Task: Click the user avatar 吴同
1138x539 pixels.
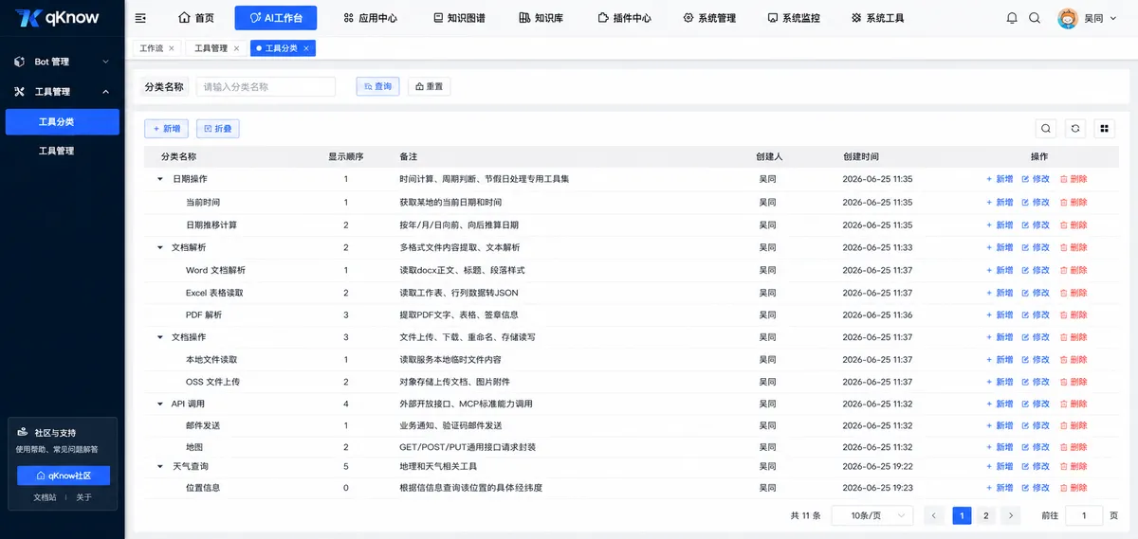Action: (1069, 18)
